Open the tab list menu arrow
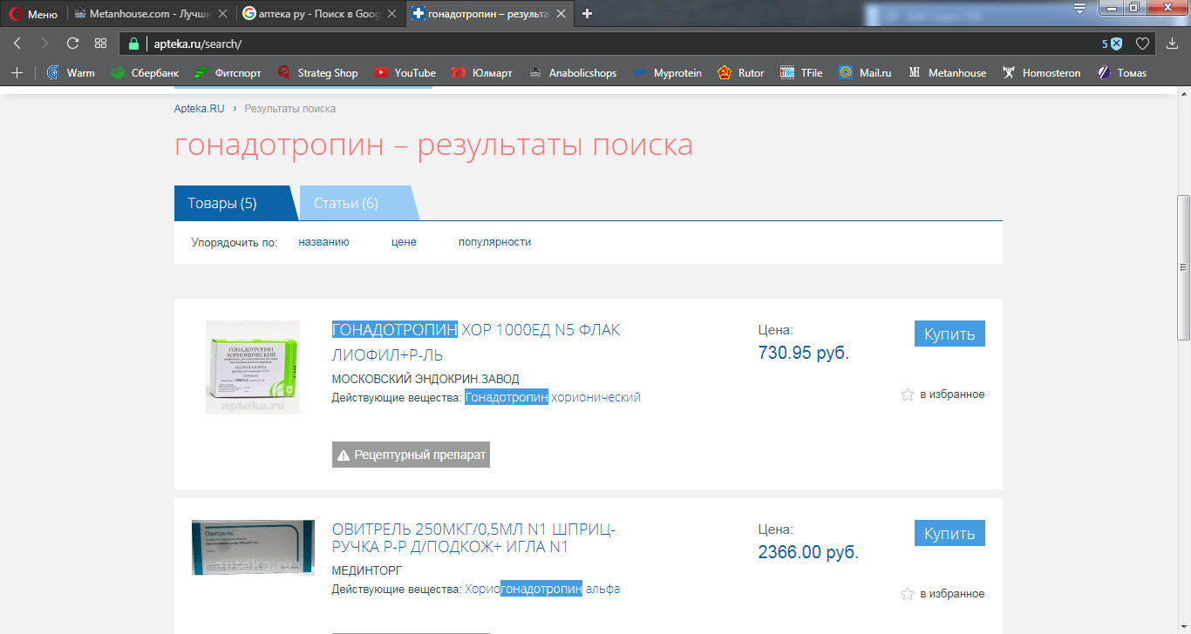 1079,9
